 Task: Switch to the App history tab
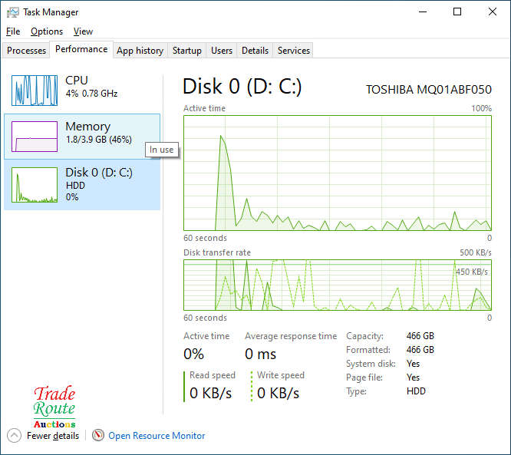(x=140, y=51)
